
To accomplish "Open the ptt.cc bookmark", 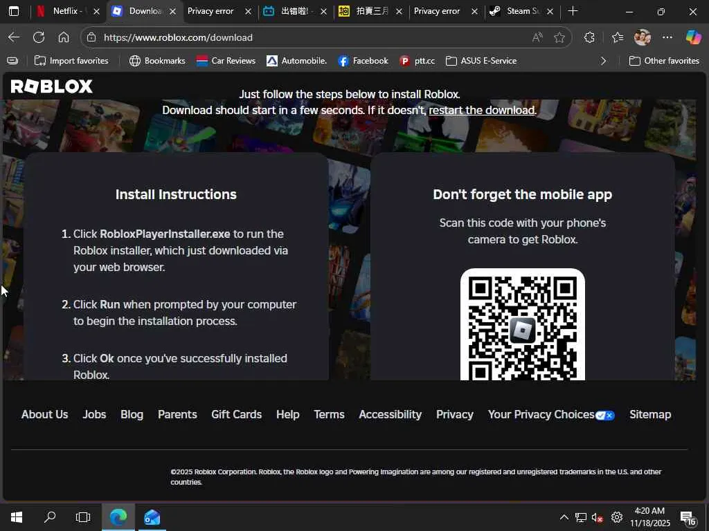I will point(417,61).
